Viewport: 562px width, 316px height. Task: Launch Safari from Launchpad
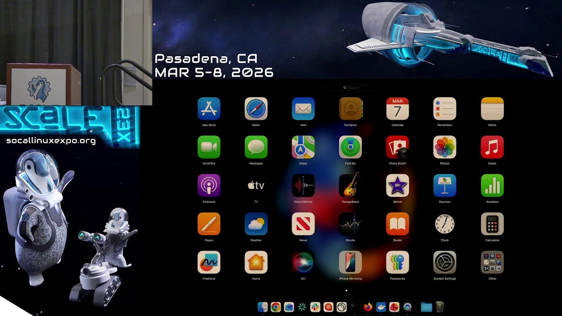[x=256, y=109]
